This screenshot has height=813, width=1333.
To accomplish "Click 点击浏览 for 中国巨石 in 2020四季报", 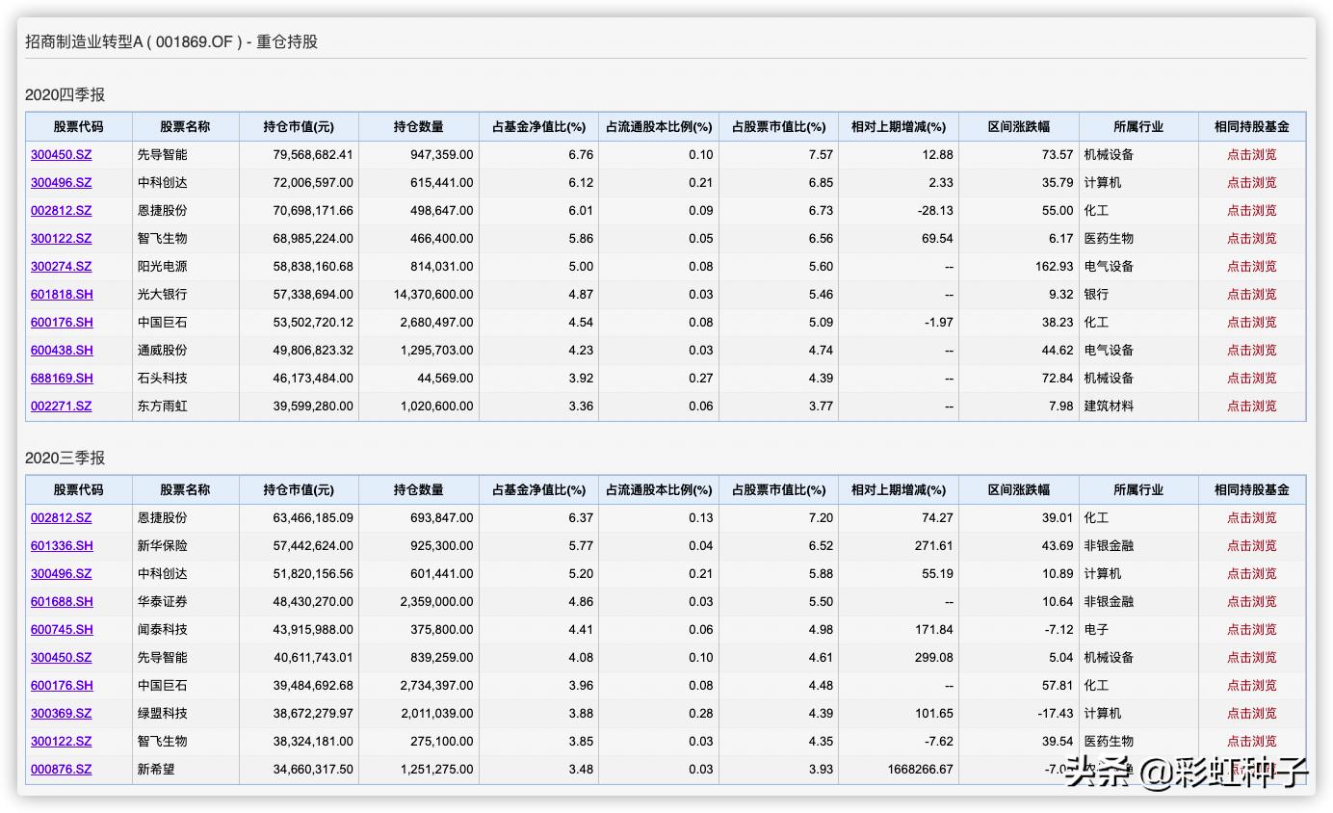I will point(1251,322).
